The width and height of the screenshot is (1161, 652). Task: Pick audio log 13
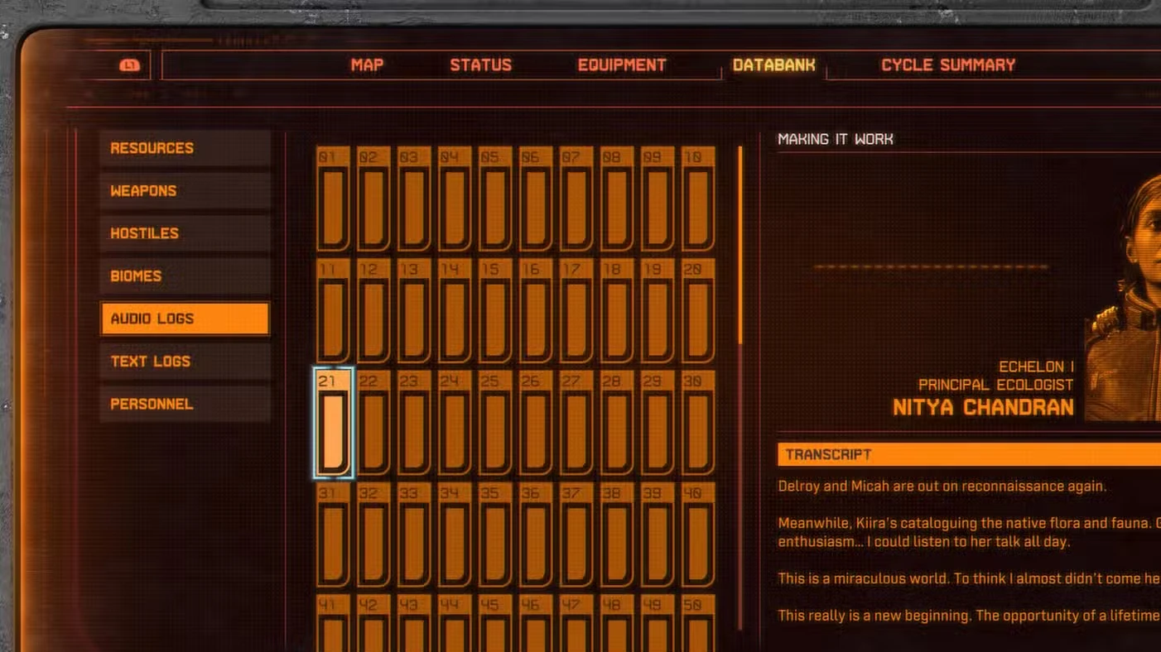point(415,311)
